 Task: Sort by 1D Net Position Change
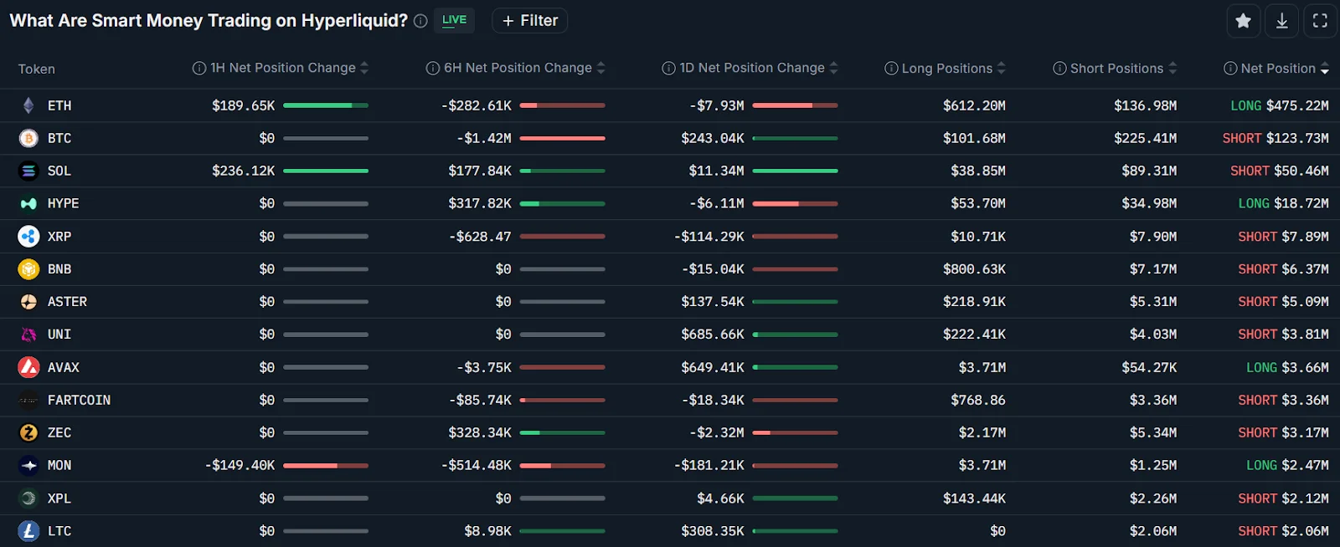(833, 69)
